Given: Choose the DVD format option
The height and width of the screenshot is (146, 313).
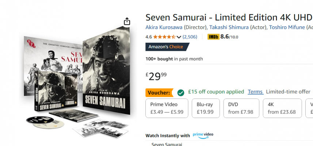Looking at the screenshot, I should tap(241, 108).
